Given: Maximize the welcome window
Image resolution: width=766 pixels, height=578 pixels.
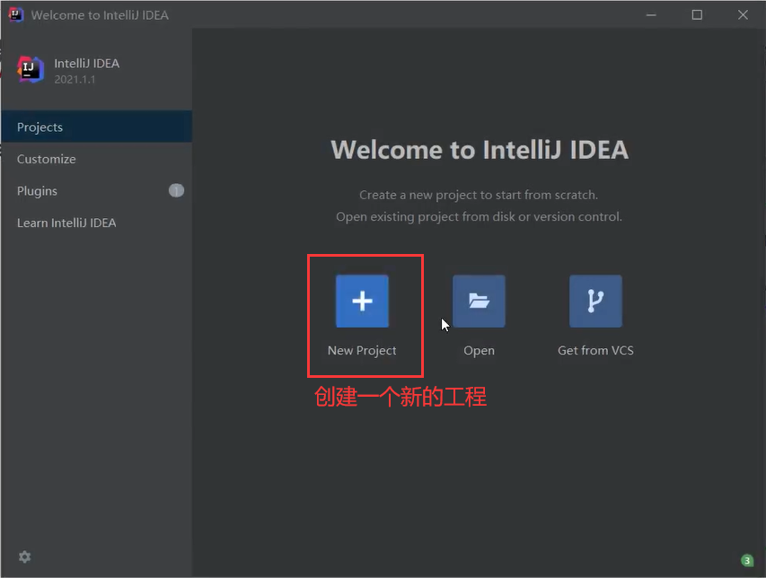Looking at the screenshot, I should [x=697, y=15].
